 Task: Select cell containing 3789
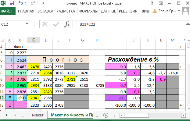(97, 86)
